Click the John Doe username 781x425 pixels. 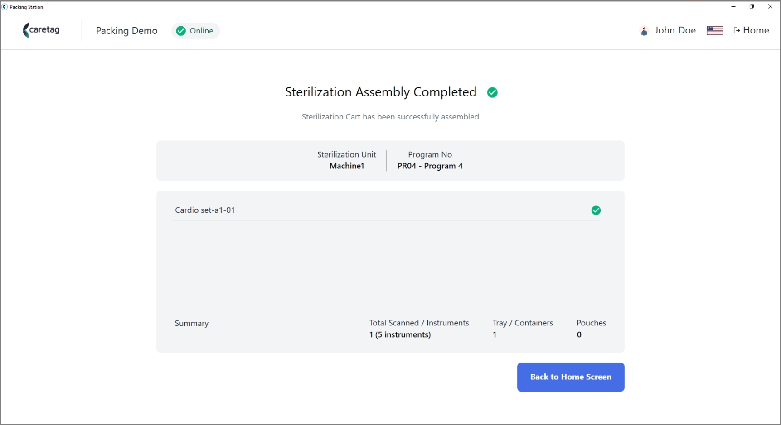point(675,30)
